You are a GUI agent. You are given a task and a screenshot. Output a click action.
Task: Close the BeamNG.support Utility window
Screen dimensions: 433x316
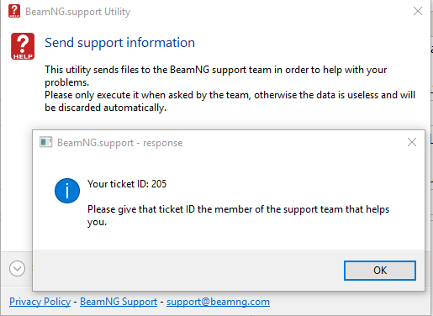(x=418, y=11)
